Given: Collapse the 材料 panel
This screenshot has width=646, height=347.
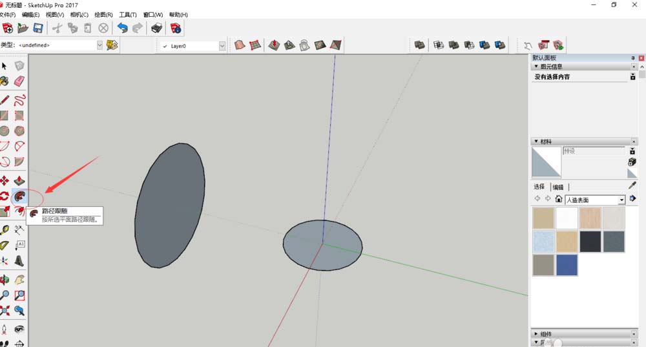Looking at the screenshot, I should [536, 142].
